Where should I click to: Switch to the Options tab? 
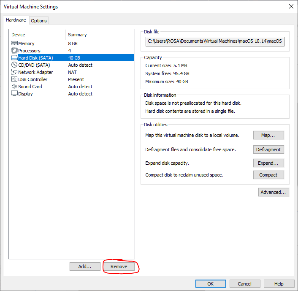coord(39,21)
